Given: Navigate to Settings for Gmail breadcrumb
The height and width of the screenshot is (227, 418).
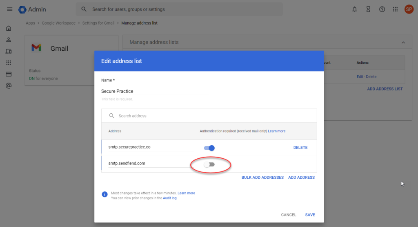Looking at the screenshot, I should (x=98, y=23).
